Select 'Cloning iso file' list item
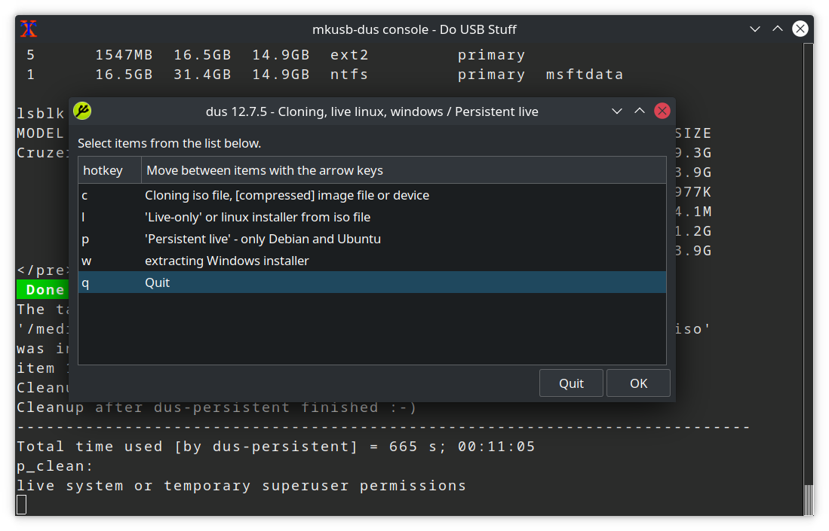829x531 pixels. pos(287,195)
